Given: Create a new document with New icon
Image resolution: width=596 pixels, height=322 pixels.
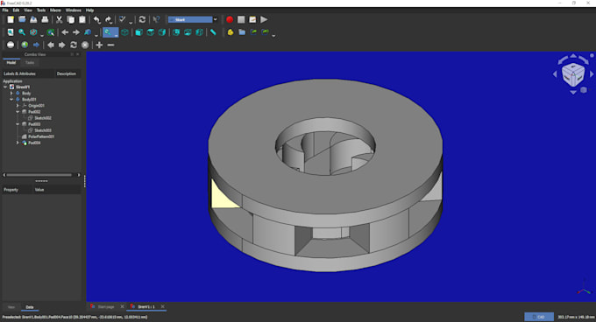Looking at the screenshot, I should coord(11,19).
